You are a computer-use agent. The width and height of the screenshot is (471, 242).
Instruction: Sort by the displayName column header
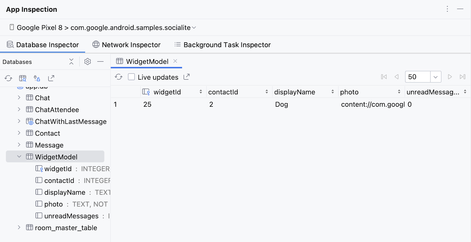[295, 92]
